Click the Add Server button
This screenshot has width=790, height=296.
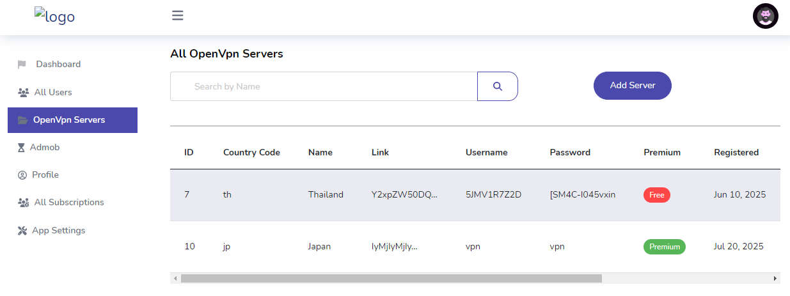633,86
